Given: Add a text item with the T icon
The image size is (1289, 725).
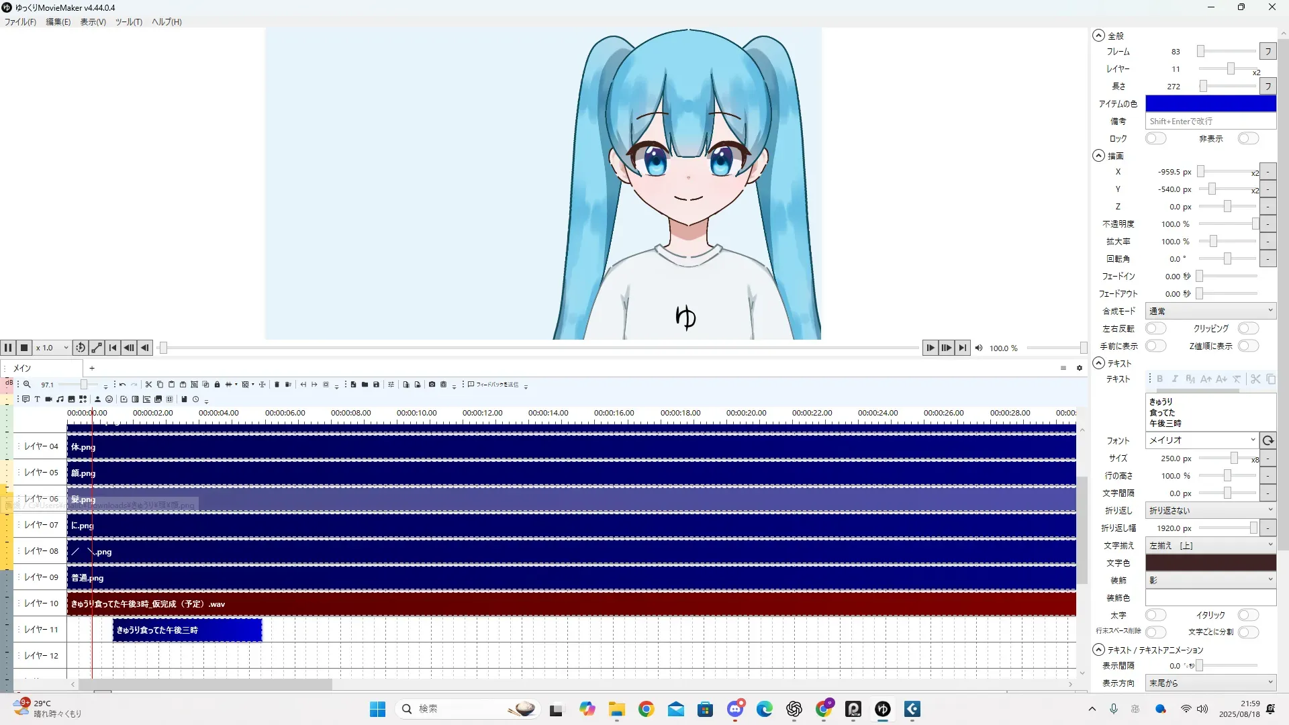Looking at the screenshot, I should point(37,399).
